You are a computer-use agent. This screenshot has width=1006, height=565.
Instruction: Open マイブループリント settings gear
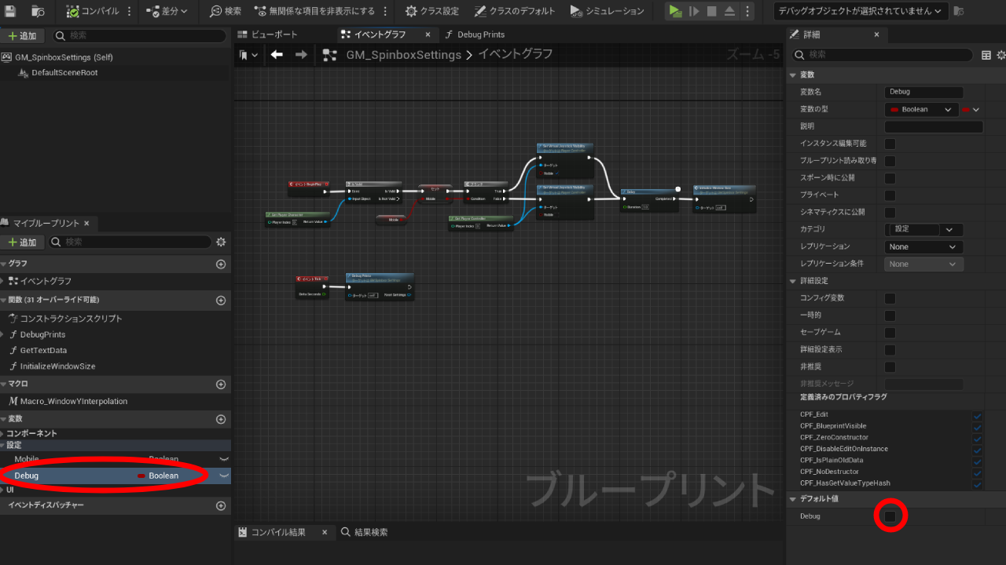point(221,242)
